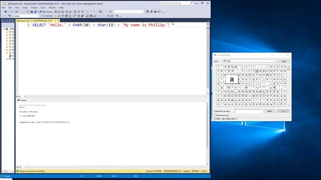The height and width of the screenshot is (180, 321).
Task: Open the View menu
Action: tap(17, 7)
